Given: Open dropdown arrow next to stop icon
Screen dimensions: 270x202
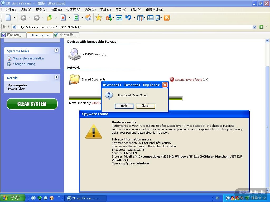Looking at the screenshot, I should [x=69, y=18].
